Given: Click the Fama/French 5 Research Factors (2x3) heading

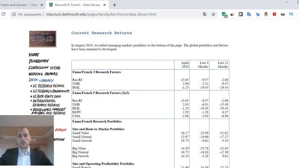Looking at the screenshot, I should click(101, 93).
